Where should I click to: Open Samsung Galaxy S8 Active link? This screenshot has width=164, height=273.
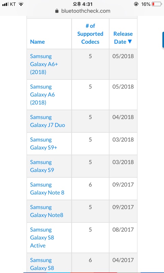point(42,238)
